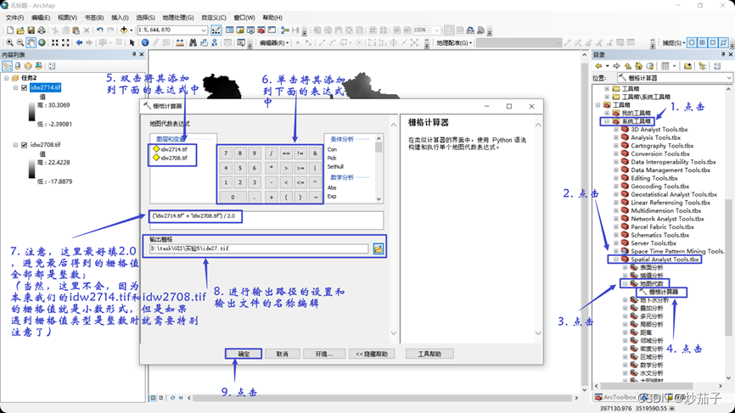
Task: Open the Editor toolbar icon
Action: [x=216, y=30]
